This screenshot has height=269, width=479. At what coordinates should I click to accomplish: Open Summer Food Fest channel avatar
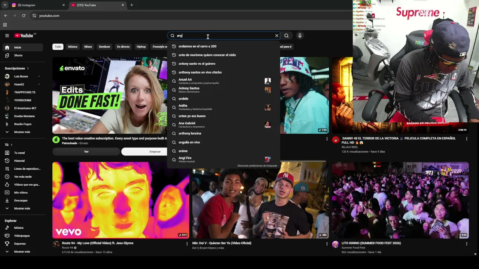coord(336,244)
